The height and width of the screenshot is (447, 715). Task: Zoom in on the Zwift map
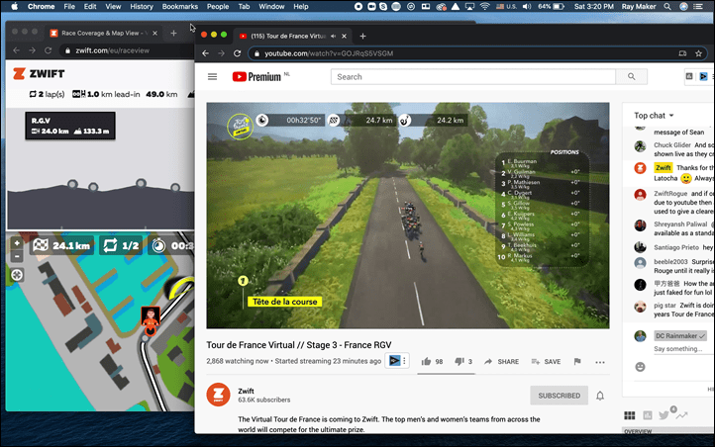coord(17,243)
